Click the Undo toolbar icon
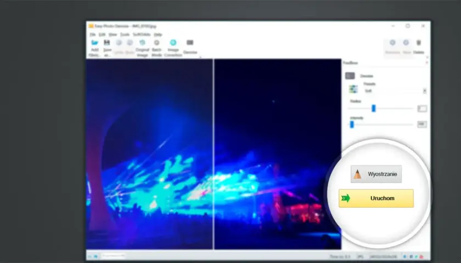Screen dimensions: 461x263 click(119, 43)
